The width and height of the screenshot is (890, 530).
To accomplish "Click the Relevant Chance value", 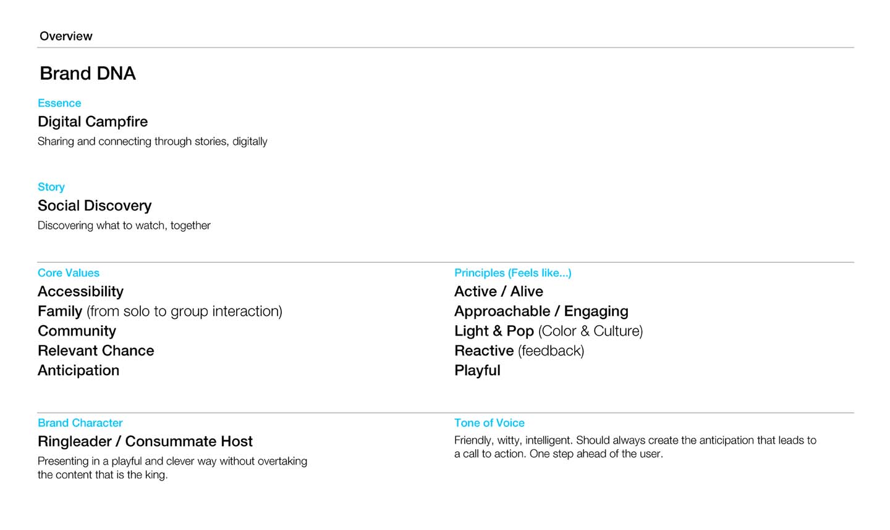I will (x=96, y=350).
